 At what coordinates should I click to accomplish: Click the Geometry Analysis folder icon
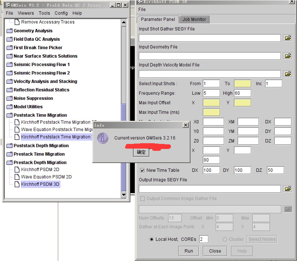tap(10, 31)
